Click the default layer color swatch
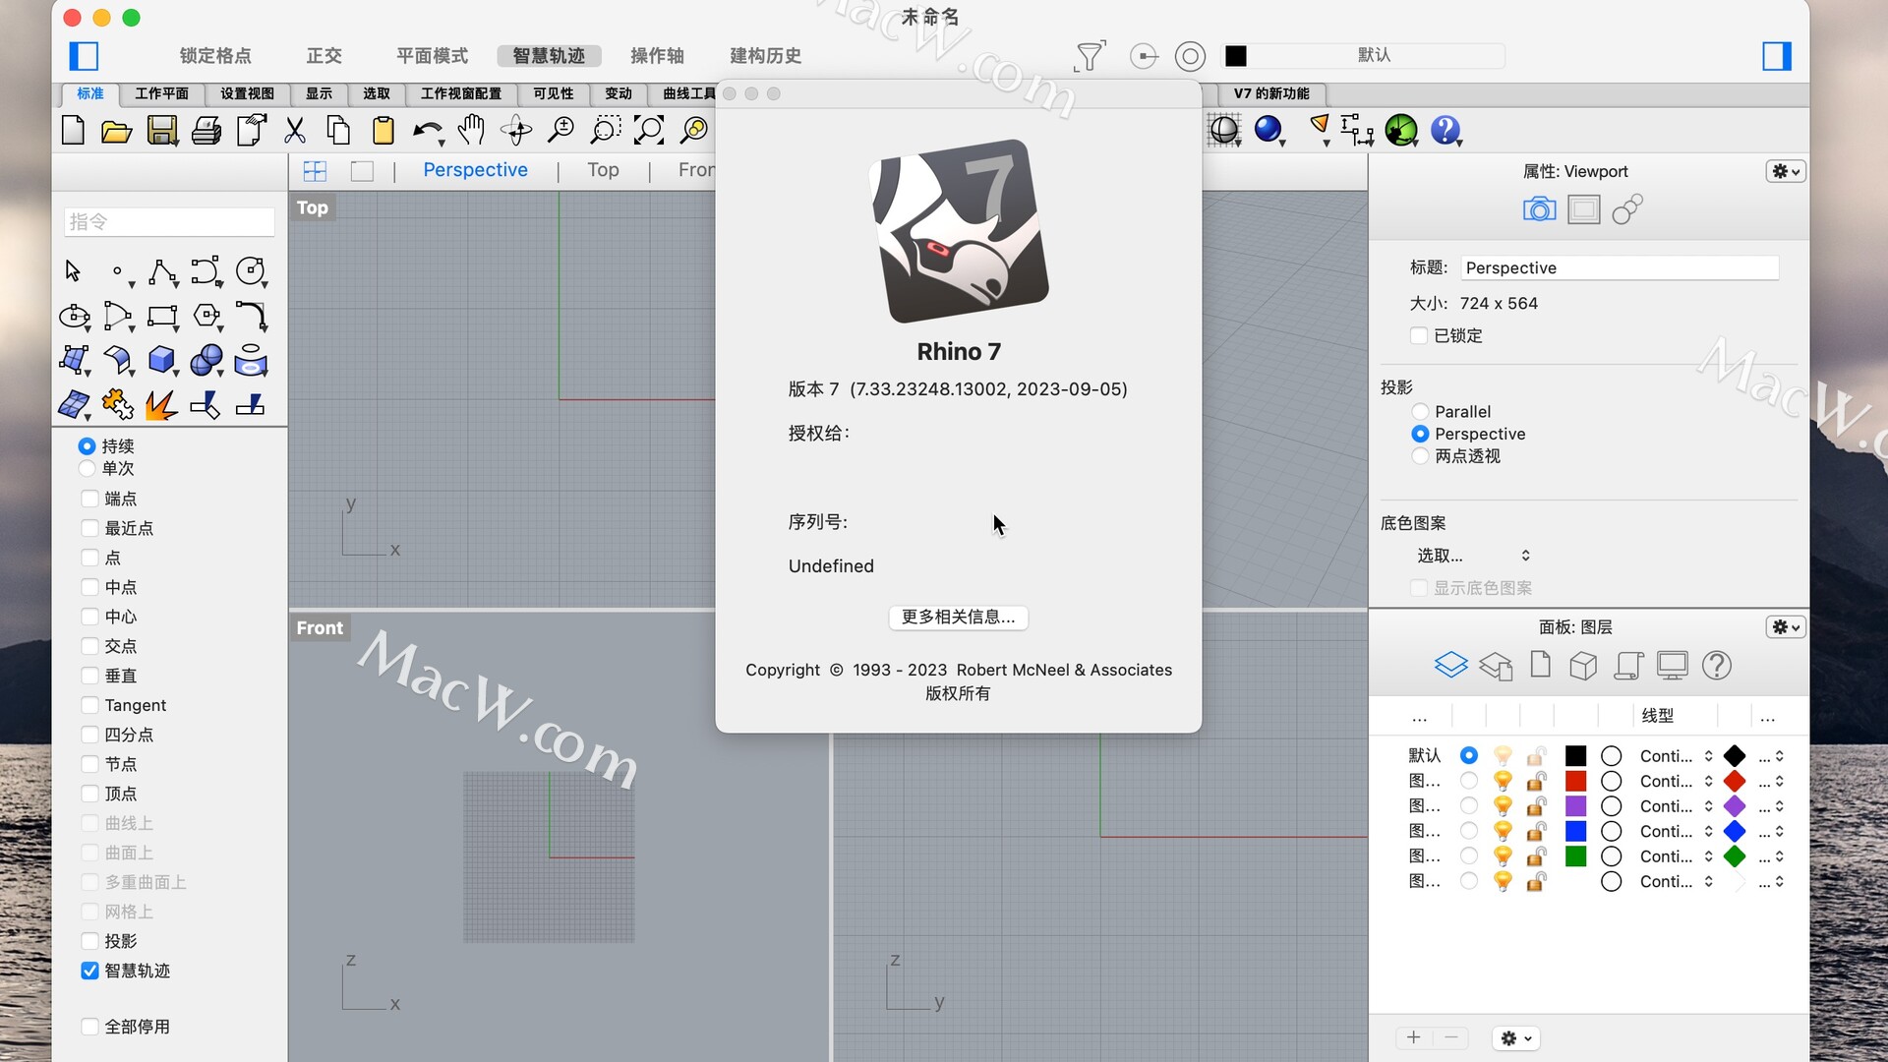1888x1062 pixels. 1575,754
